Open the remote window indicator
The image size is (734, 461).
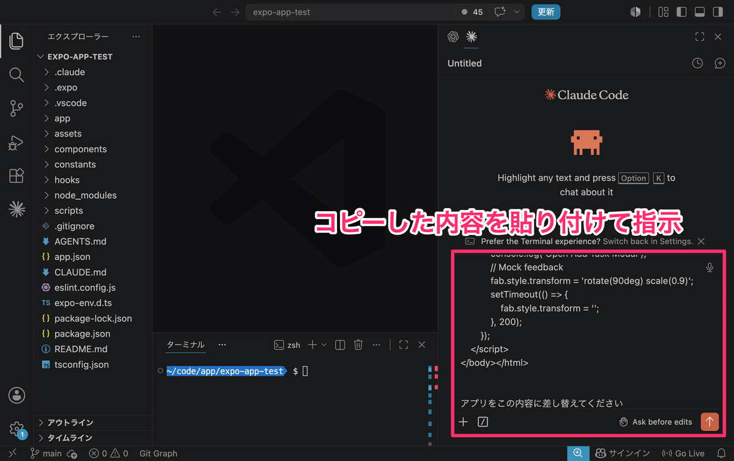coord(12,454)
